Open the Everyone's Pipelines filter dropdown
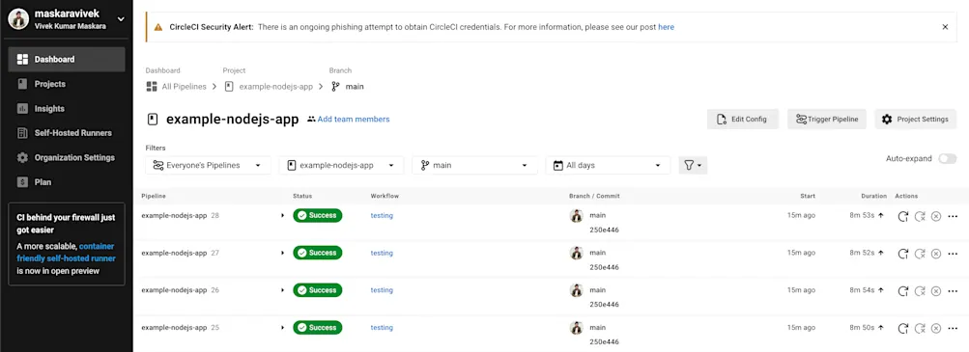The image size is (969, 352). 209,165
